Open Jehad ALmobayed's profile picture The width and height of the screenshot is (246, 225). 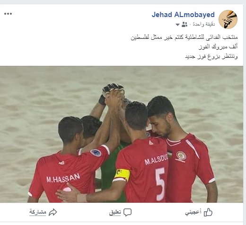coord(228,19)
